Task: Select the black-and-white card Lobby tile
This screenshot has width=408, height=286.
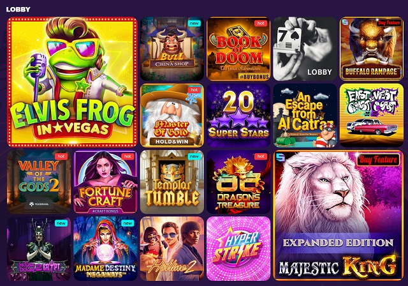Action: click(x=305, y=49)
